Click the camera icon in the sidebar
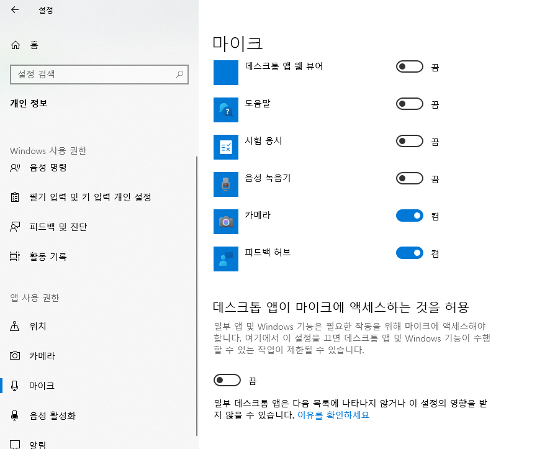Viewport: 537px width, 449px height. click(15, 356)
